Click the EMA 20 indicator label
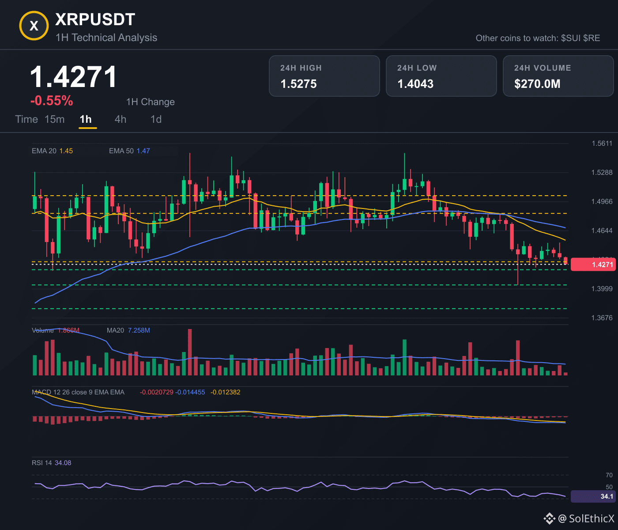Image resolution: width=618 pixels, height=530 pixels. click(x=52, y=151)
